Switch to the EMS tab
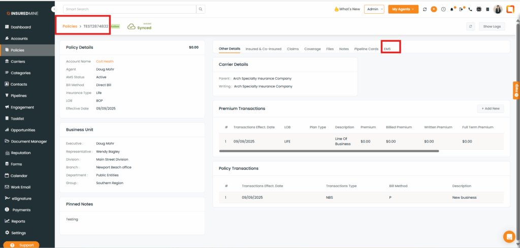Screen dimensions: 520x248 pos(387,49)
